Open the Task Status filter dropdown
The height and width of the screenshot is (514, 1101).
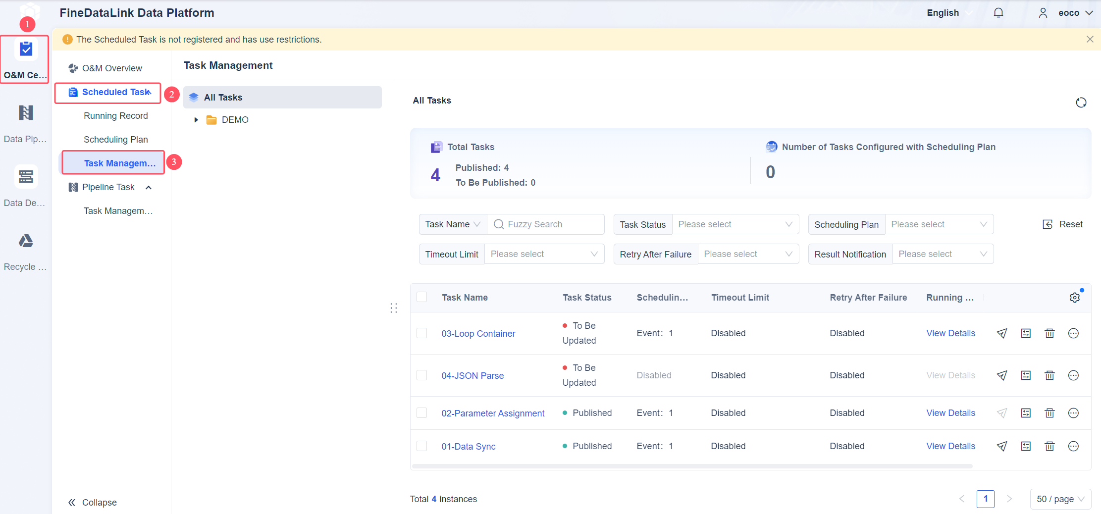click(x=735, y=224)
